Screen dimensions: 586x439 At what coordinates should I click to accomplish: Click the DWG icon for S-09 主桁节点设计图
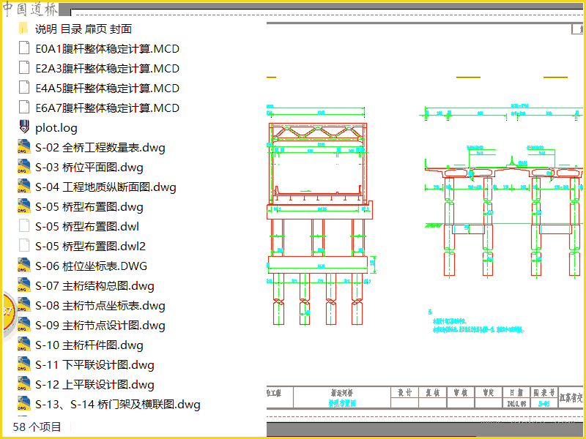(23, 325)
